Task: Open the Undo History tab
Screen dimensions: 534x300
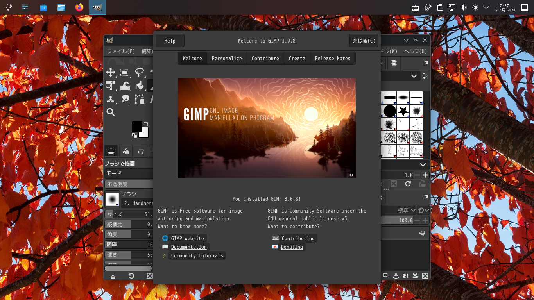Action: 140,151
